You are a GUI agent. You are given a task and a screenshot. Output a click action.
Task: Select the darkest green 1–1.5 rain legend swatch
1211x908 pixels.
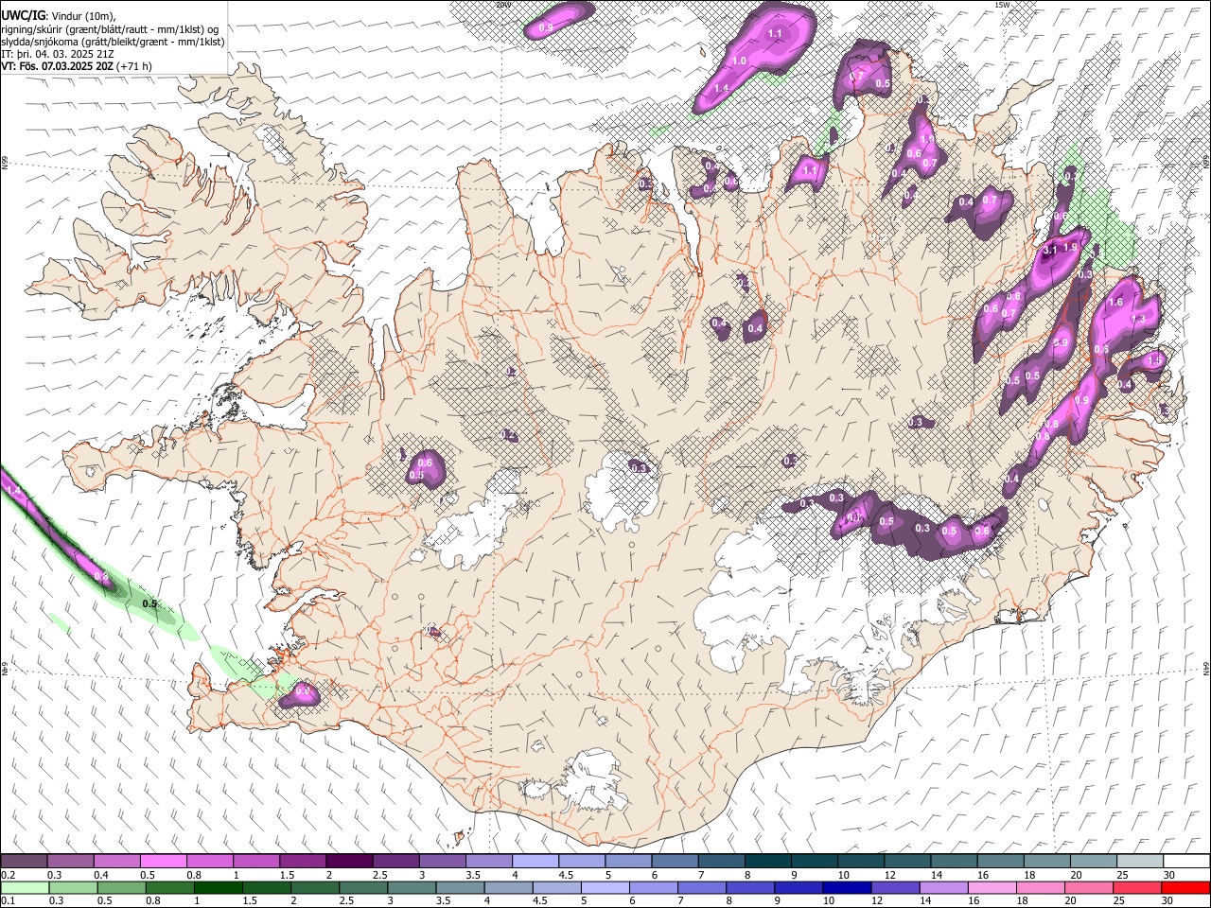tap(217, 888)
